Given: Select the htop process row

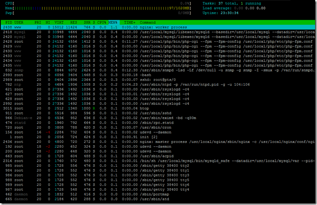Looking at the screenshot, I should click(x=158, y=108).
